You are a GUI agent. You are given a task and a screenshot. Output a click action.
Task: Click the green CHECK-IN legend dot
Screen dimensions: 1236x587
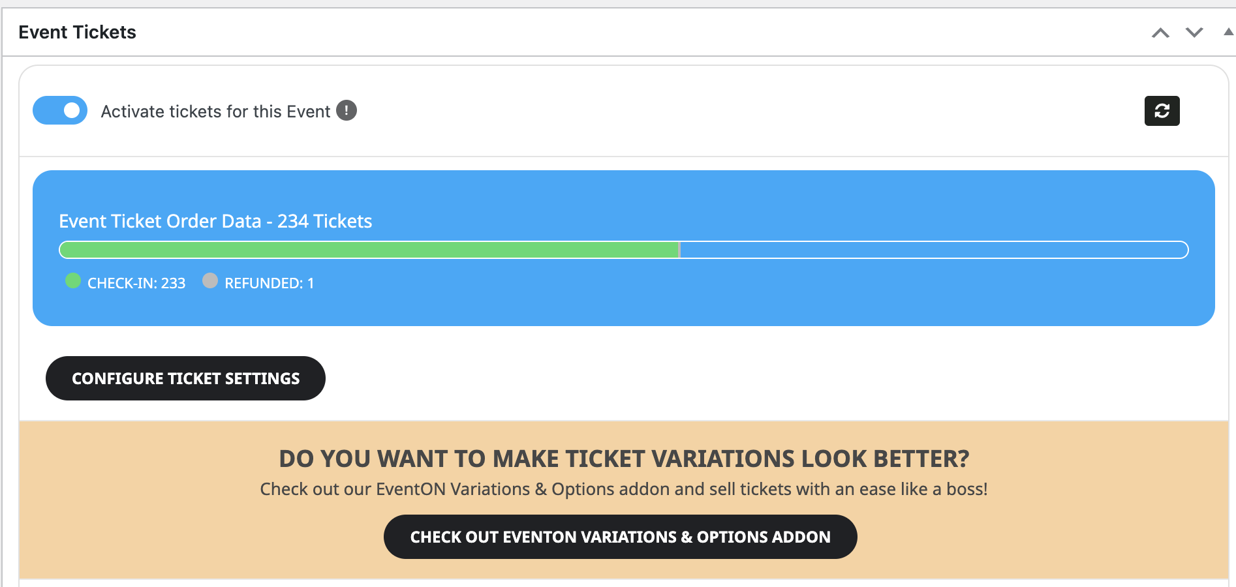[73, 280]
